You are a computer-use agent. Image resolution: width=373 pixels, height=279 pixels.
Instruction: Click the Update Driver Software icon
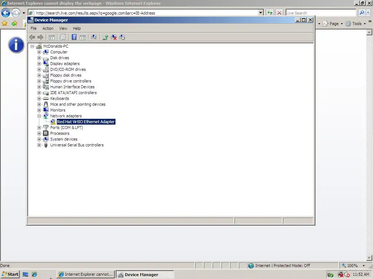coord(105,37)
